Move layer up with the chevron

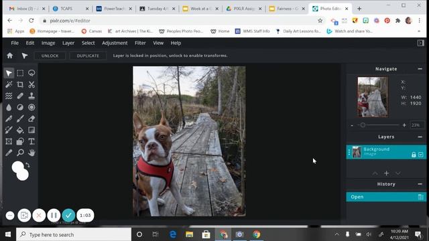(375, 173)
